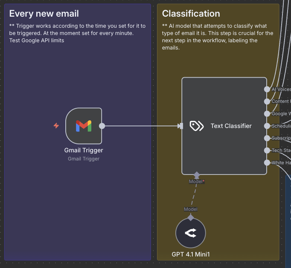The image size is (291, 268).
Task: Select the GPT 4.1 Mini1 model node
Action: click(x=191, y=233)
